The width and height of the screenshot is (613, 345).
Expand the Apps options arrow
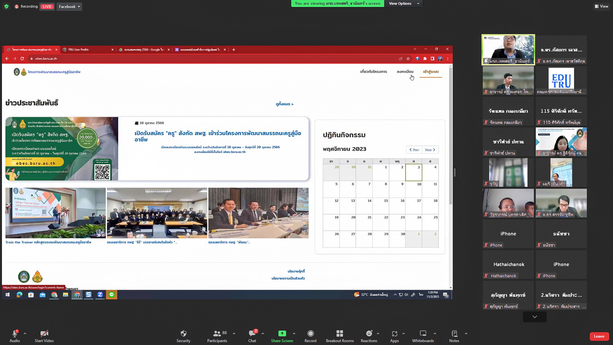[x=403, y=333]
